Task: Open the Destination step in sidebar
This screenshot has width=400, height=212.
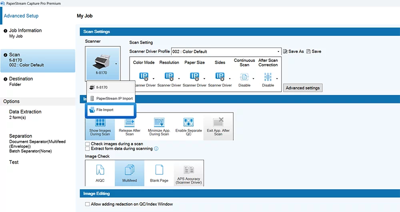Action: 21,79
